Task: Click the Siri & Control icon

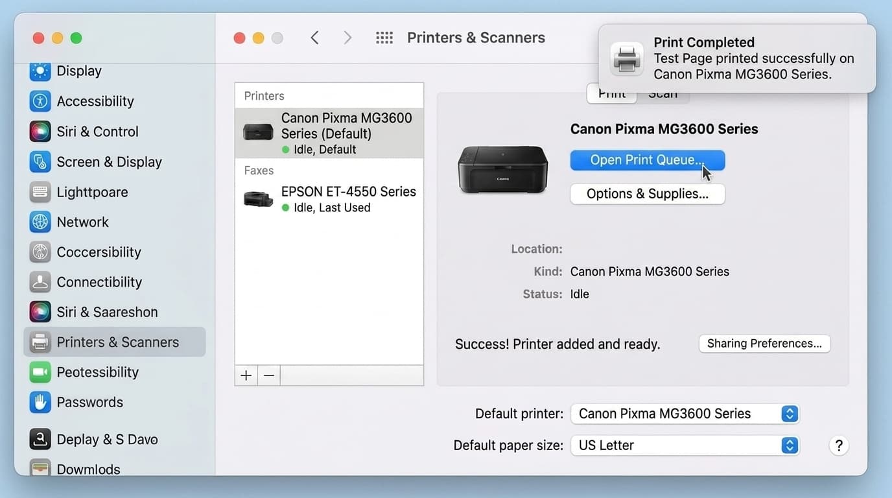Action: click(40, 132)
